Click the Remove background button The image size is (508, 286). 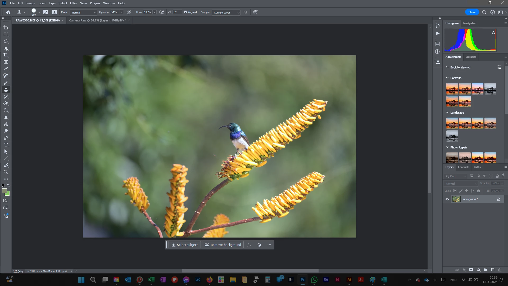[x=223, y=245]
